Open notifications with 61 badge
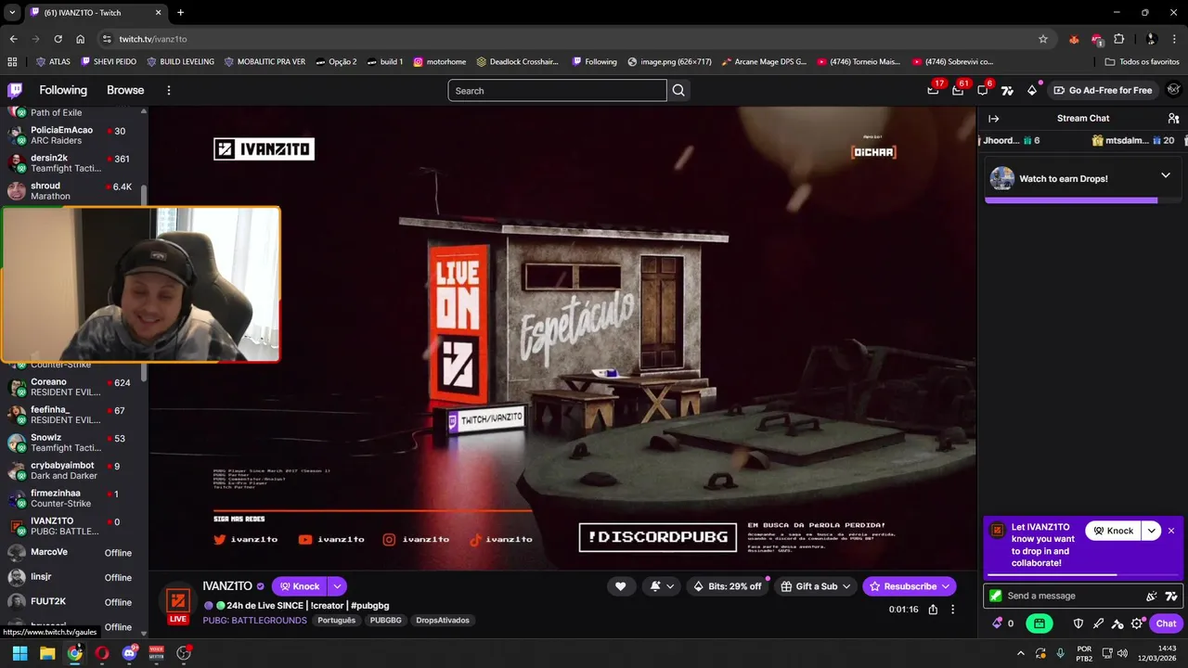Image resolution: width=1188 pixels, height=668 pixels. 958,90
